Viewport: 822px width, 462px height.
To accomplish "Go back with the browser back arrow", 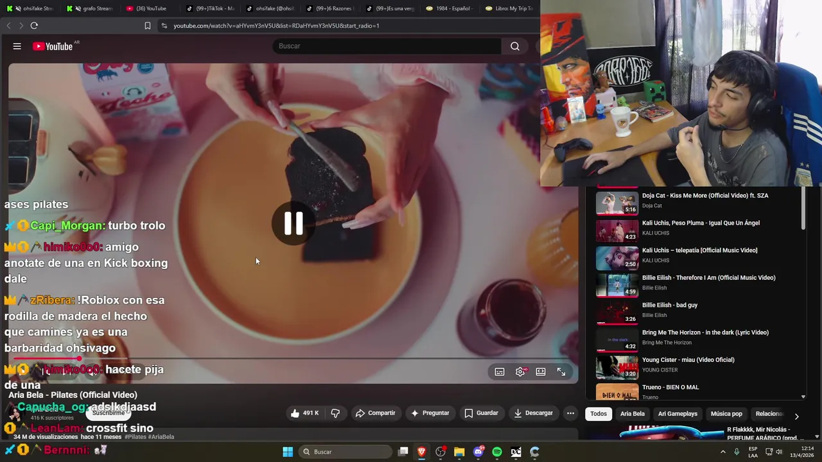I will pos(8,26).
